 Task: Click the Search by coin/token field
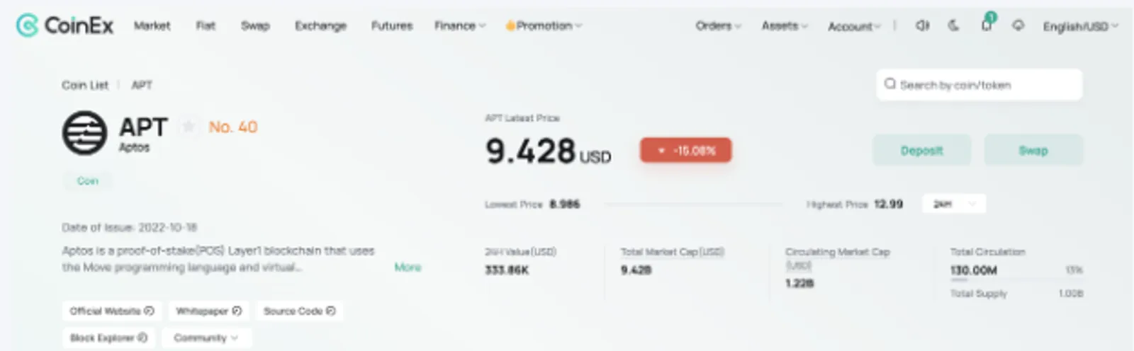(979, 85)
